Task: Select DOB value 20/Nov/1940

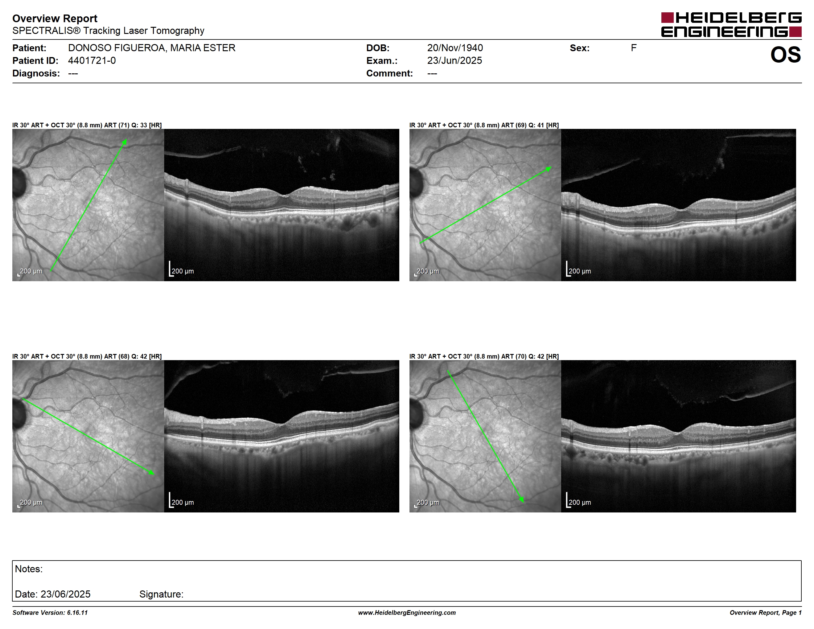Action: coord(455,48)
